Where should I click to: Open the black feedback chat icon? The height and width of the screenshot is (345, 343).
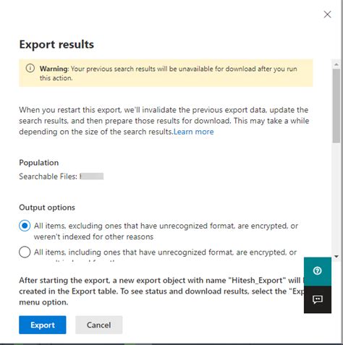[318, 299]
